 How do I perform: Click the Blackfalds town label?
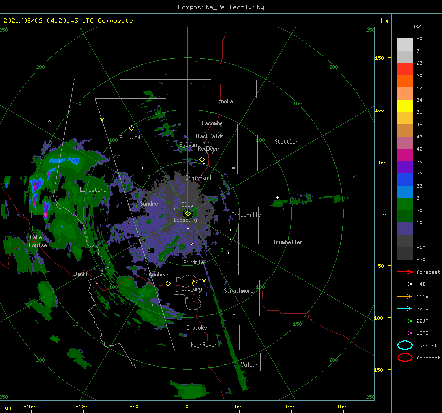pos(209,136)
